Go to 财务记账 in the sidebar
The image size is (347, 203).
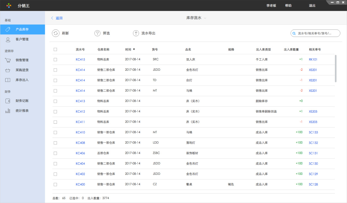(x=22, y=101)
